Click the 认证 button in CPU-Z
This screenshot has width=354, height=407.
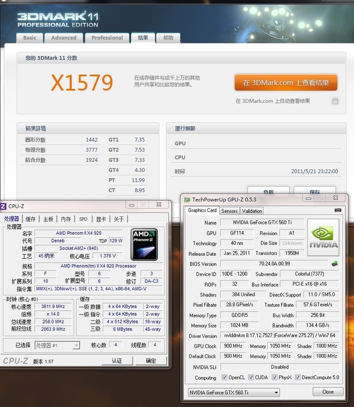[x=117, y=361]
